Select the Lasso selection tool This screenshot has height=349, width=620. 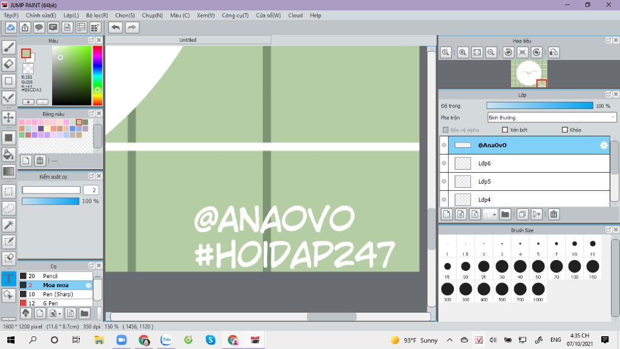click(x=8, y=208)
